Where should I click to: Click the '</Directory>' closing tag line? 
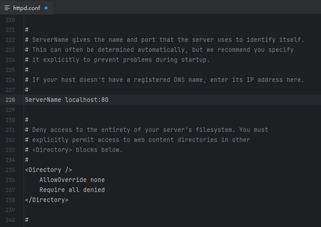pyautogui.click(x=47, y=200)
